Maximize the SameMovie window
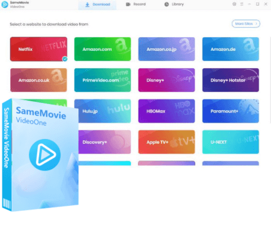Viewport: 271px width, 235px height. click(257, 4)
